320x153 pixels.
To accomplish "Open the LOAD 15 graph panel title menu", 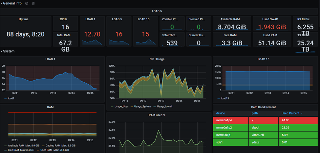I will [263, 59].
